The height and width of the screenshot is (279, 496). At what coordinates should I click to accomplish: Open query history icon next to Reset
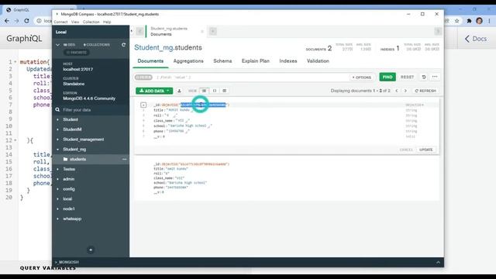[424, 77]
